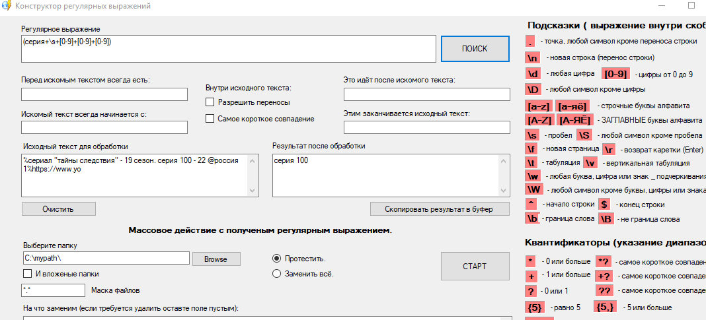Click the \d any-digit hint token
This screenshot has height=320, width=706.
(x=533, y=73)
